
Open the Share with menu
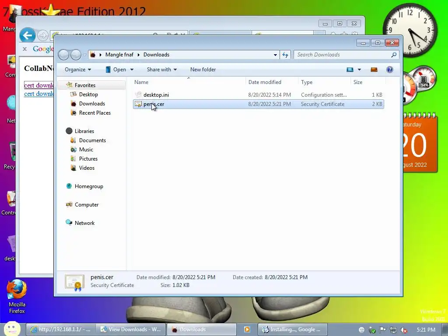(162, 70)
